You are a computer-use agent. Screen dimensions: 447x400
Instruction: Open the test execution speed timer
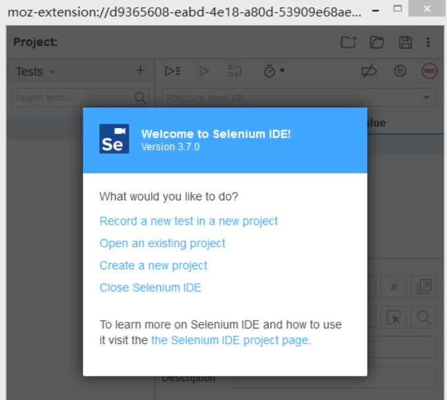(x=273, y=71)
